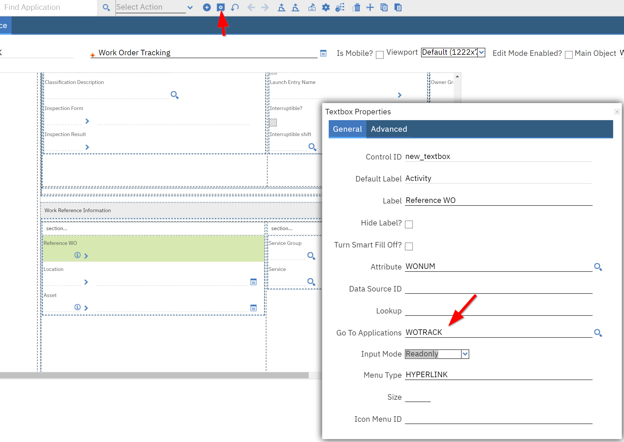
Task: Select the General tab in Textbox Properties
Action: 347,129
